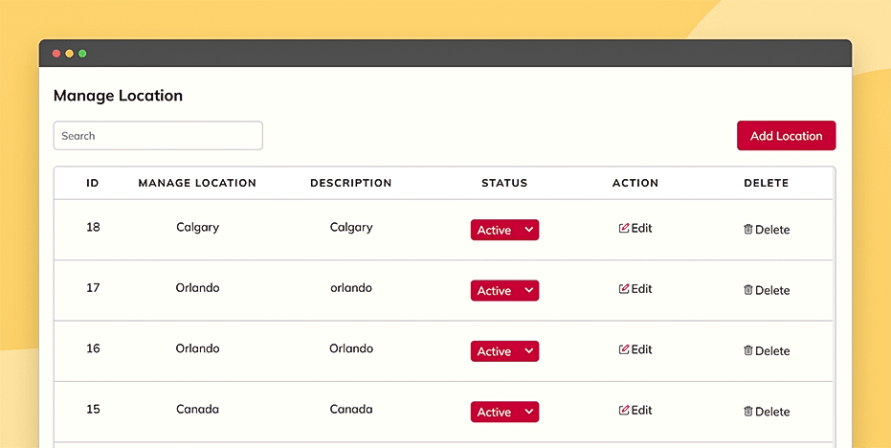891x448 pixels.
Task: Click lowercase orlando description in row 17
Action: click(x=351, y=288)
